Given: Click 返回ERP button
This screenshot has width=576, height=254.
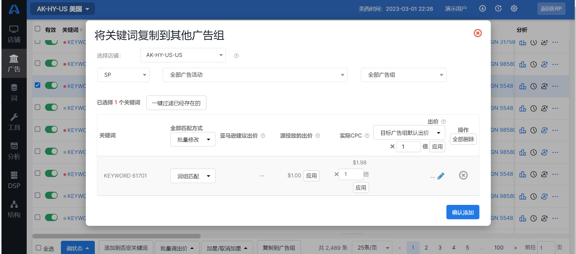Looking at the screenshot, I should (551, 9).
